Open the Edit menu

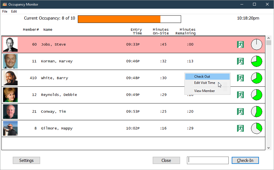click(14, 12)
